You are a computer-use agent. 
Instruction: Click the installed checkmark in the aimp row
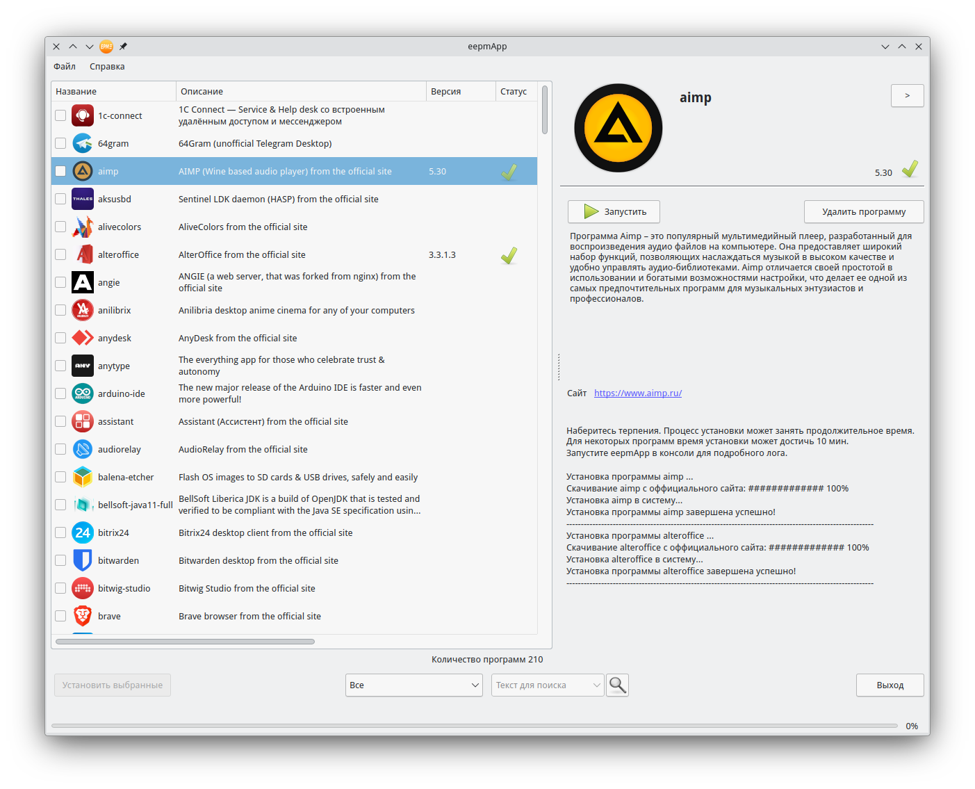point(509,172)
